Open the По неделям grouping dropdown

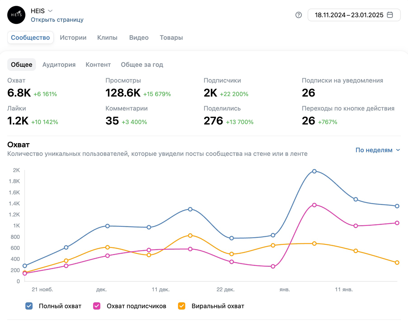[378, 150]
